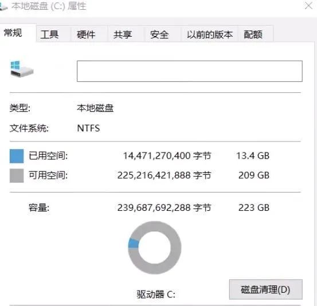Click the 可用空间: label
Screen dimensions: 317x306
coord(48,175)
